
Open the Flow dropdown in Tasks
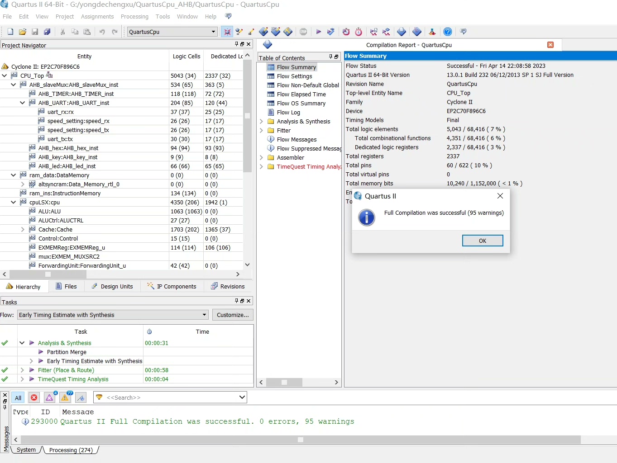pos(204,315)
